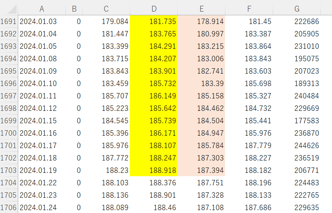
Task: Click cell with value 179.084
Action: point(106,22)
